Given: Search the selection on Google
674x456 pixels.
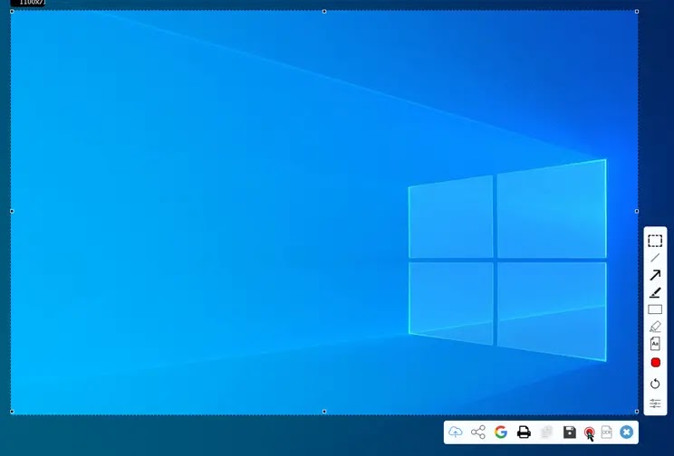Looking at the screenshot, I should coord(501,432).
